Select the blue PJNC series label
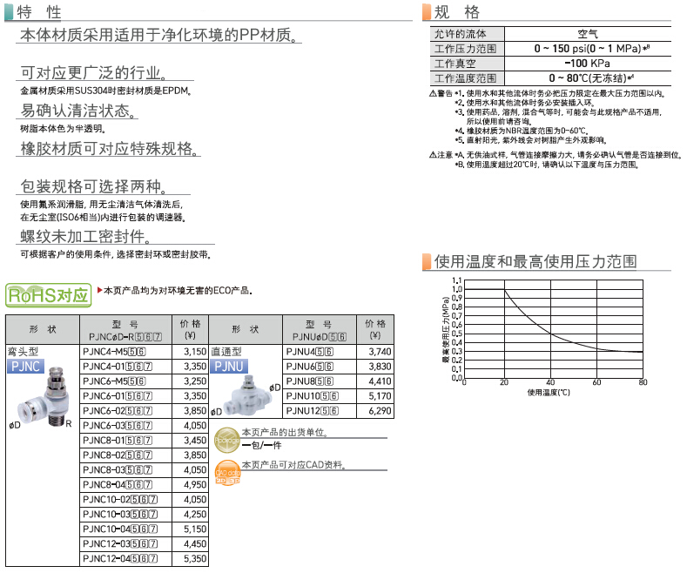Viewport: 687px width, 573px height. pos(24,367)
